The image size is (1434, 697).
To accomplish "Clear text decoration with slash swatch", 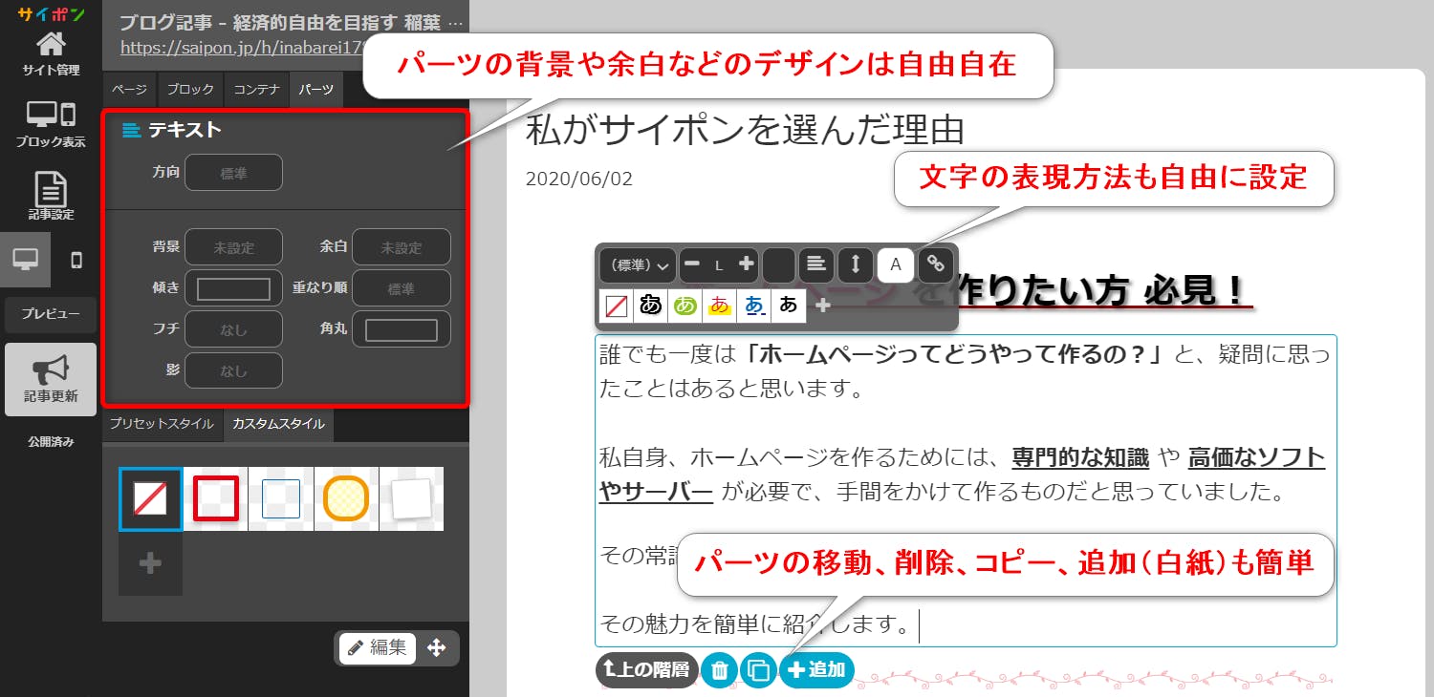I will click(x=617, y=306).
